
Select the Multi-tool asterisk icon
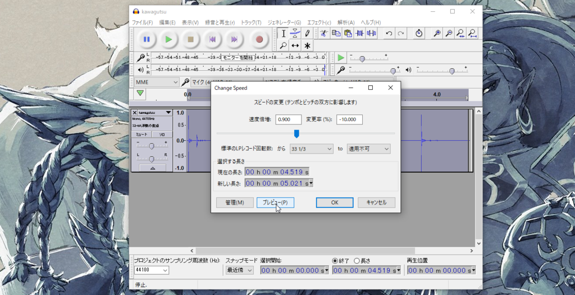point(307,45)
